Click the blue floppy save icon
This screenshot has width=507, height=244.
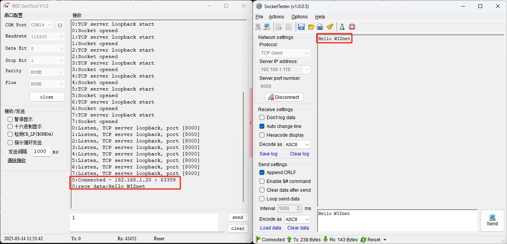[x=301, y=27]
